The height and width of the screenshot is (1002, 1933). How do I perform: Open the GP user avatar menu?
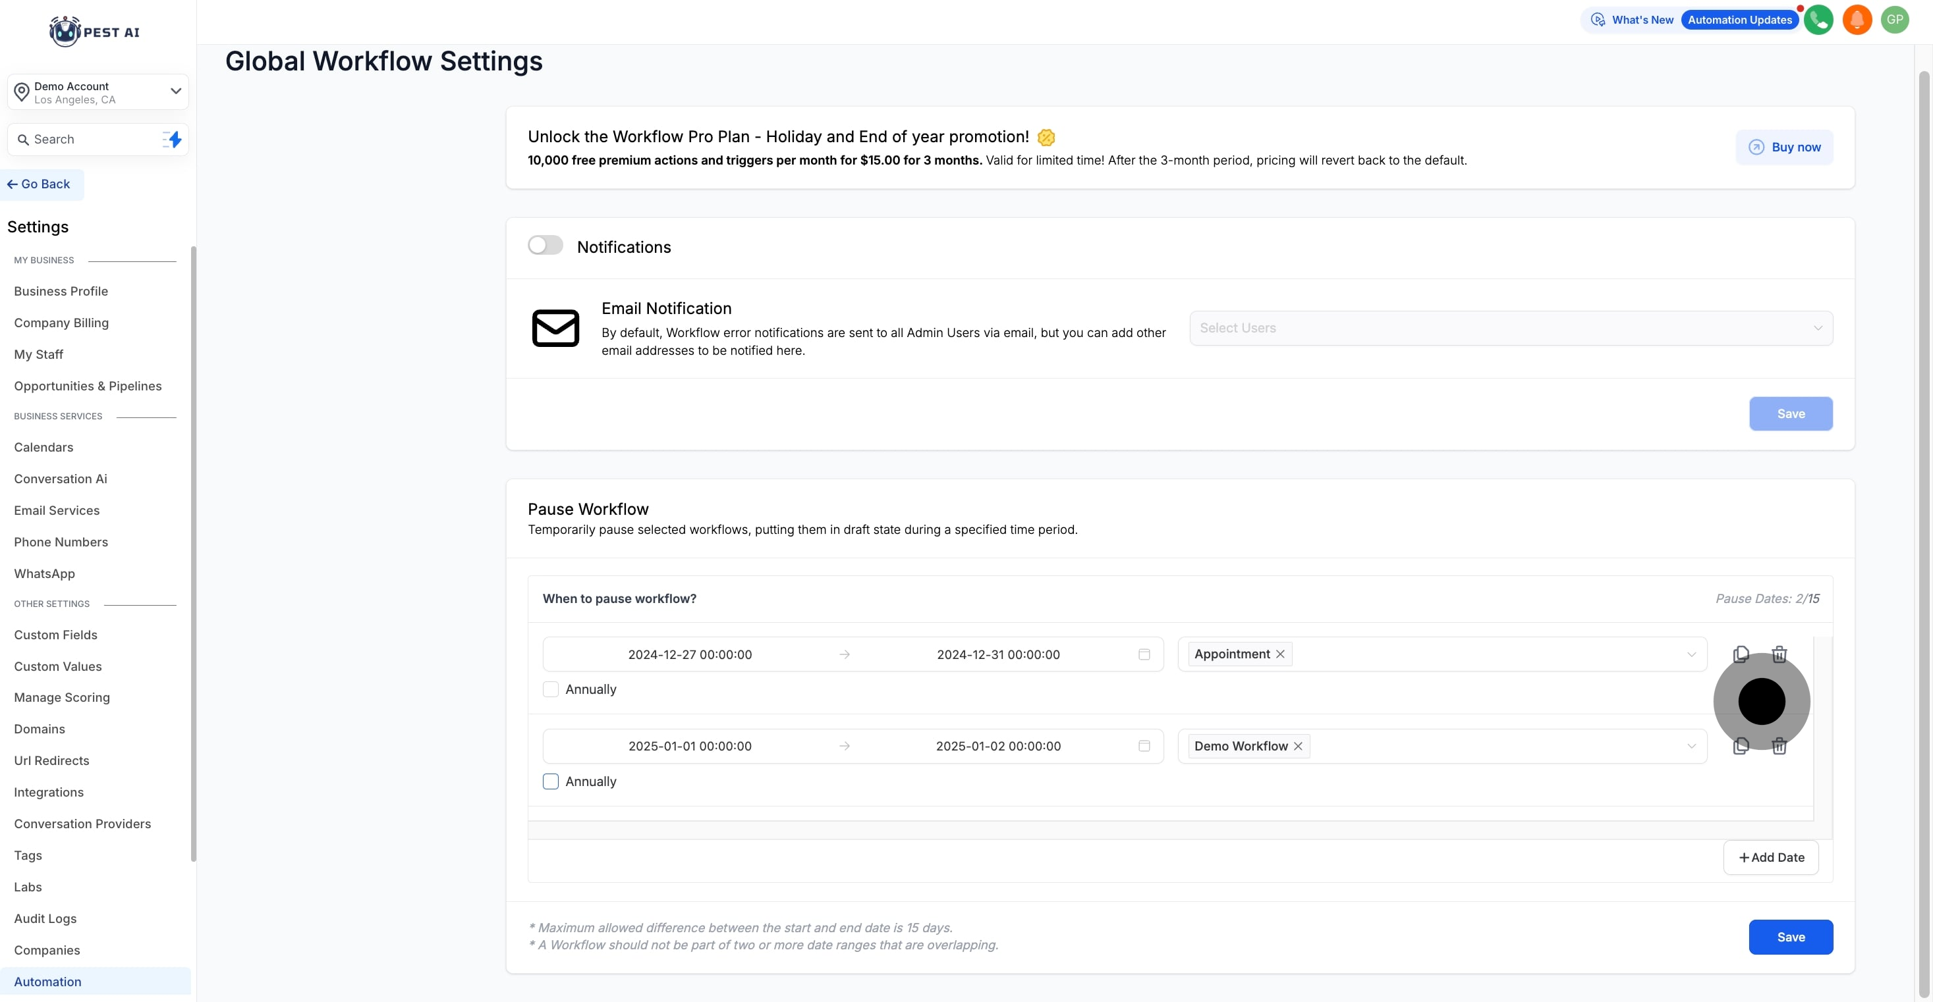click(1895, 20)
